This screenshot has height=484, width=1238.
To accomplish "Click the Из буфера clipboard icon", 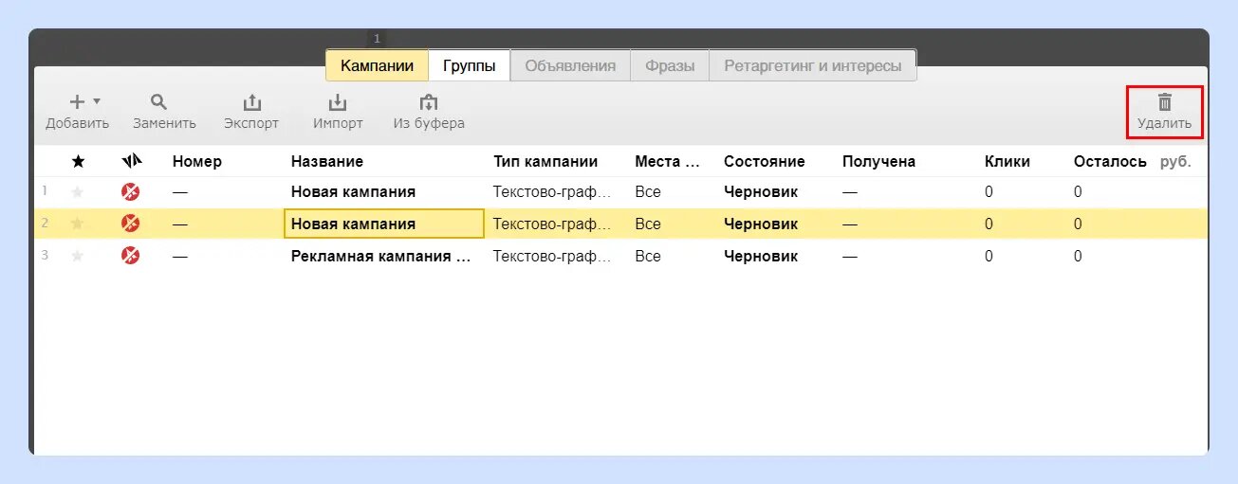I will pos(429,102).
